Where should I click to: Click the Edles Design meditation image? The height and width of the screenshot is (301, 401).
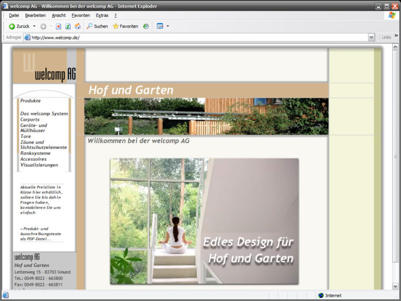click(x=204, y=221)
